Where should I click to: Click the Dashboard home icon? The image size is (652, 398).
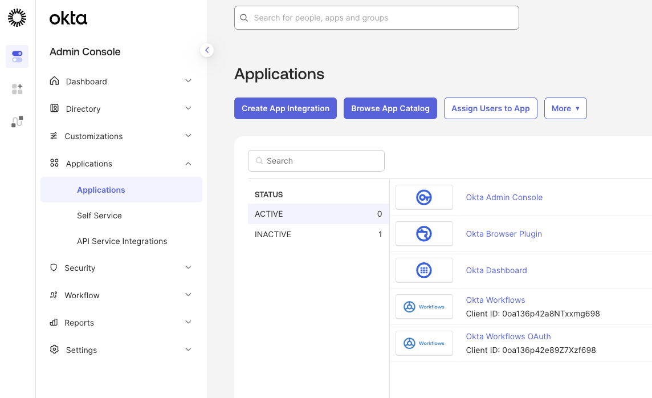(55, 80)
